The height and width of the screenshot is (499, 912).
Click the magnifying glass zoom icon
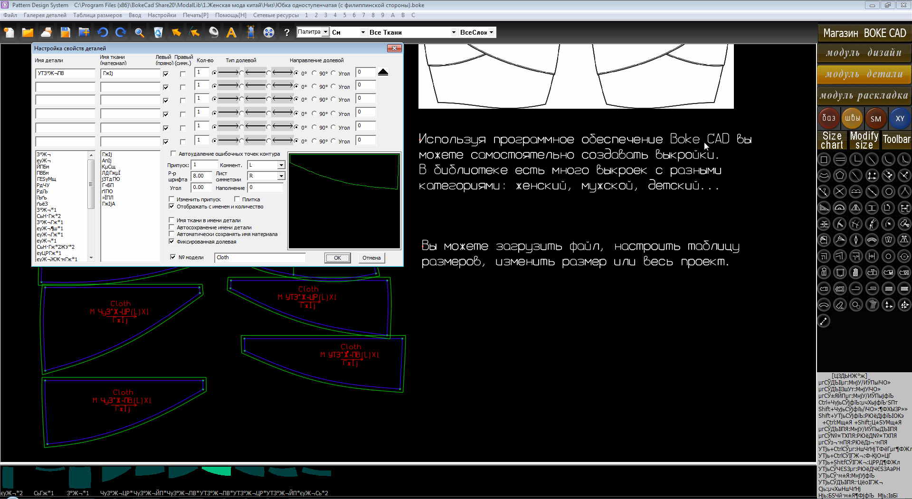(139, 32)
